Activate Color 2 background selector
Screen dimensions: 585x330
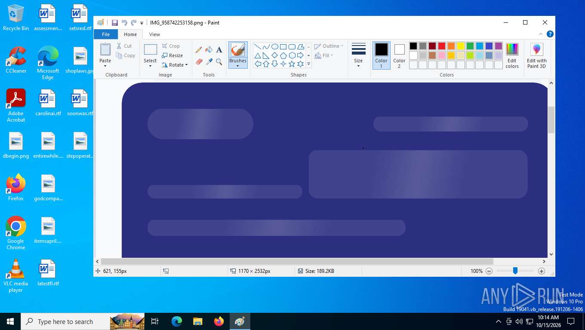click(399, 55)
